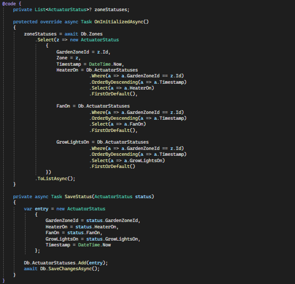Select the List<ActuatorStatus>? type text
The height and width of the screenshot is (284, 295).
click(x=63, y=10)
